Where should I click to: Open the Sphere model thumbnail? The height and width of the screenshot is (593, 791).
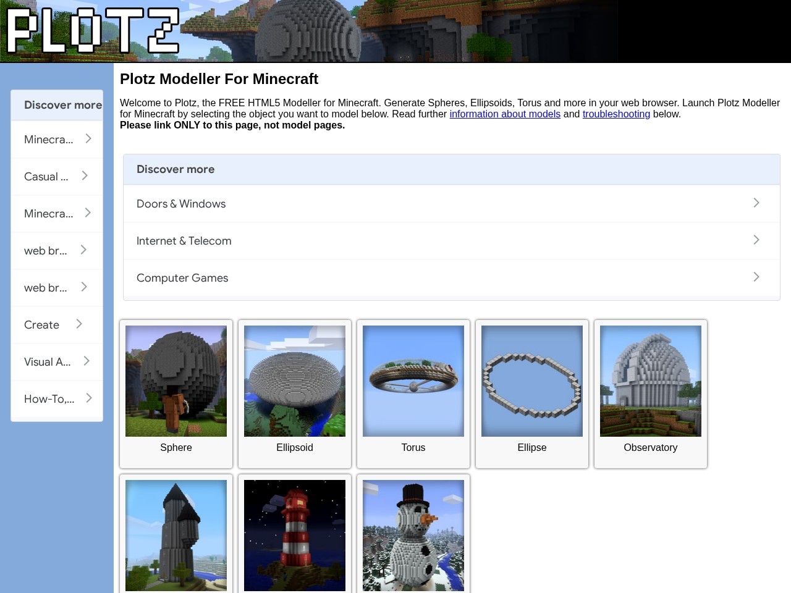click(x=176, y=381)
